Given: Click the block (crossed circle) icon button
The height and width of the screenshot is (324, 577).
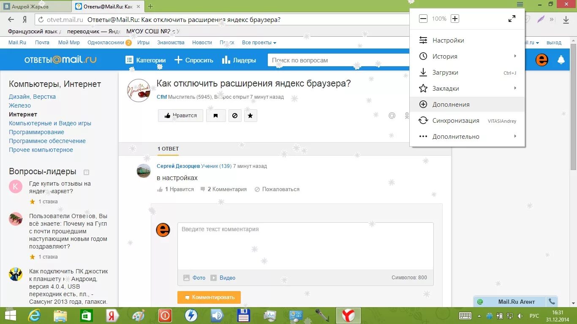Looking at the screenshot, I should tap(235, 116).
